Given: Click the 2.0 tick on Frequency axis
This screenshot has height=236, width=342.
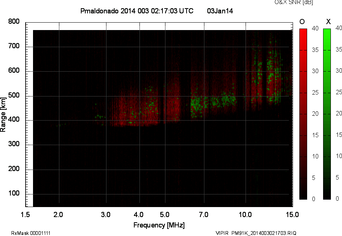Looking at the screenshot, I should 58,215.
